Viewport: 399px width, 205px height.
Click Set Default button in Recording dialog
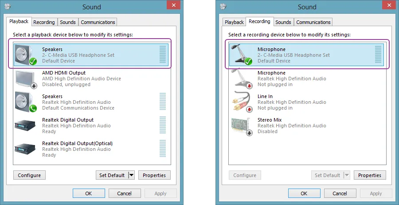328,175
